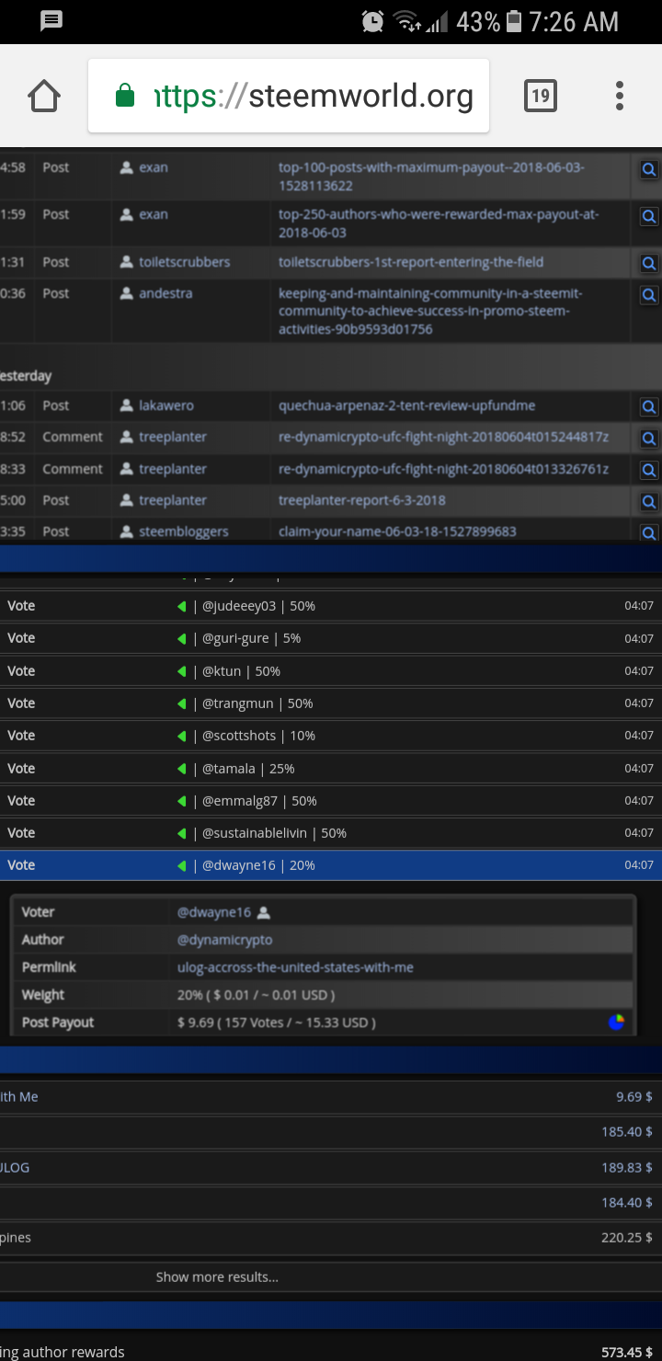662x1361 pixels.
Task: Expand the @scottshots 10% vote row
Action: tap(331, 736)
